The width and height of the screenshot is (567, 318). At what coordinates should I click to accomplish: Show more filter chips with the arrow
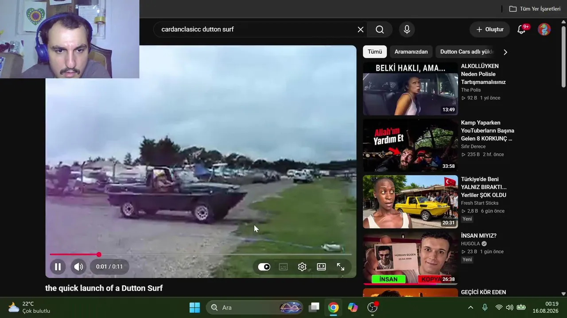click(x=505, y=52)
